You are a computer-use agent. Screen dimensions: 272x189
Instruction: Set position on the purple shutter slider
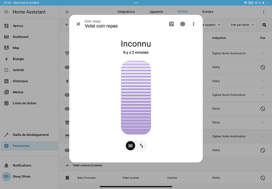click(x=136, y=97)
